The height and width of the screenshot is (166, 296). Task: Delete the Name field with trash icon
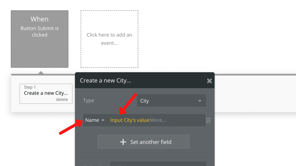click(x=208, y=120)
